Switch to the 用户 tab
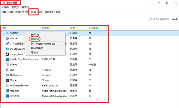This screenshot has height=108, width=179. coord(40,12)
